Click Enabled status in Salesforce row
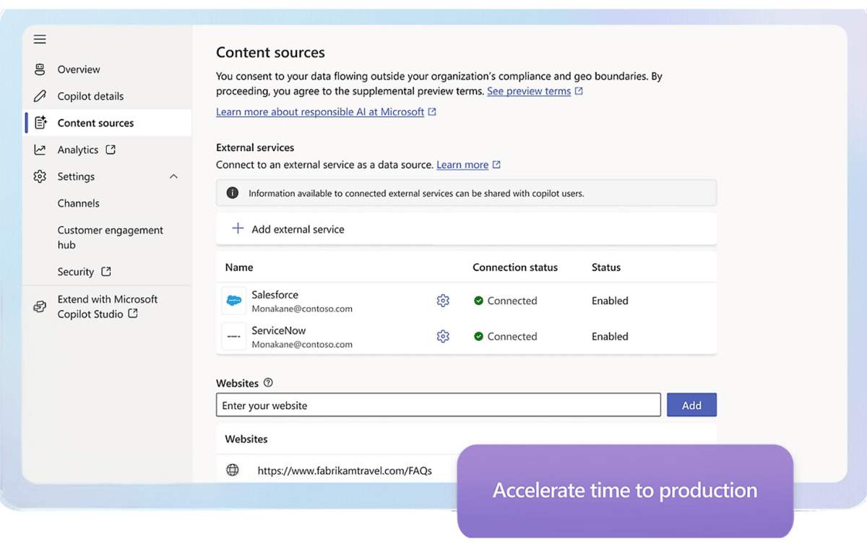 click(x=610, y=301)
